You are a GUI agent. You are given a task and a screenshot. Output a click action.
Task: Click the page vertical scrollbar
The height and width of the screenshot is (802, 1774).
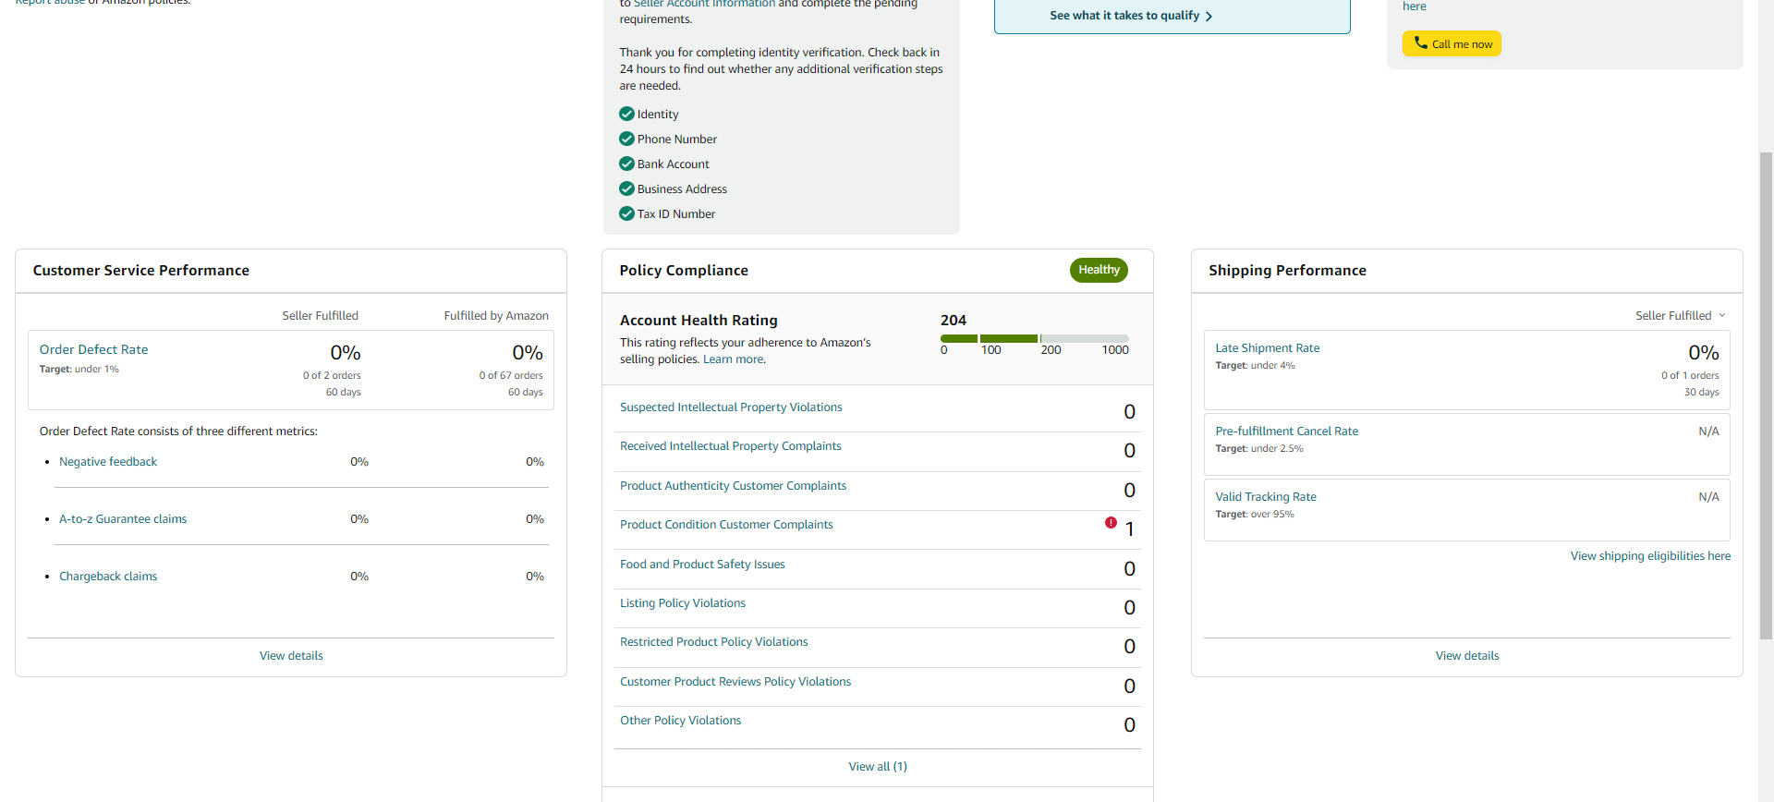(x=1766, y=395)
